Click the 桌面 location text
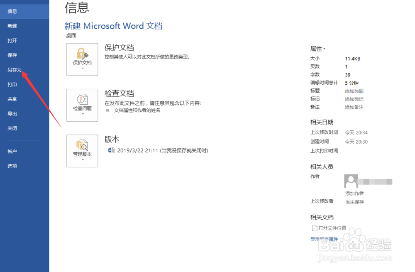This screenshot has width=415, height=272. click(x=71, y=35)
